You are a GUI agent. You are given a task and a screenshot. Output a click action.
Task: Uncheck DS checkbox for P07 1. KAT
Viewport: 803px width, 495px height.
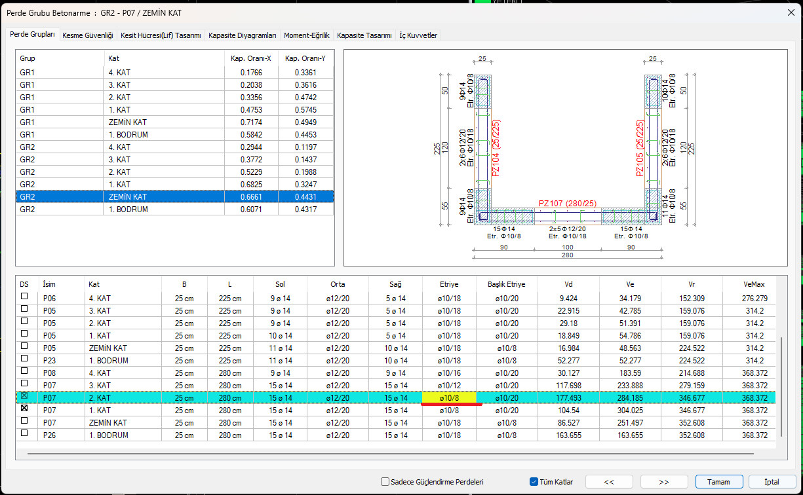click(25, 409)
